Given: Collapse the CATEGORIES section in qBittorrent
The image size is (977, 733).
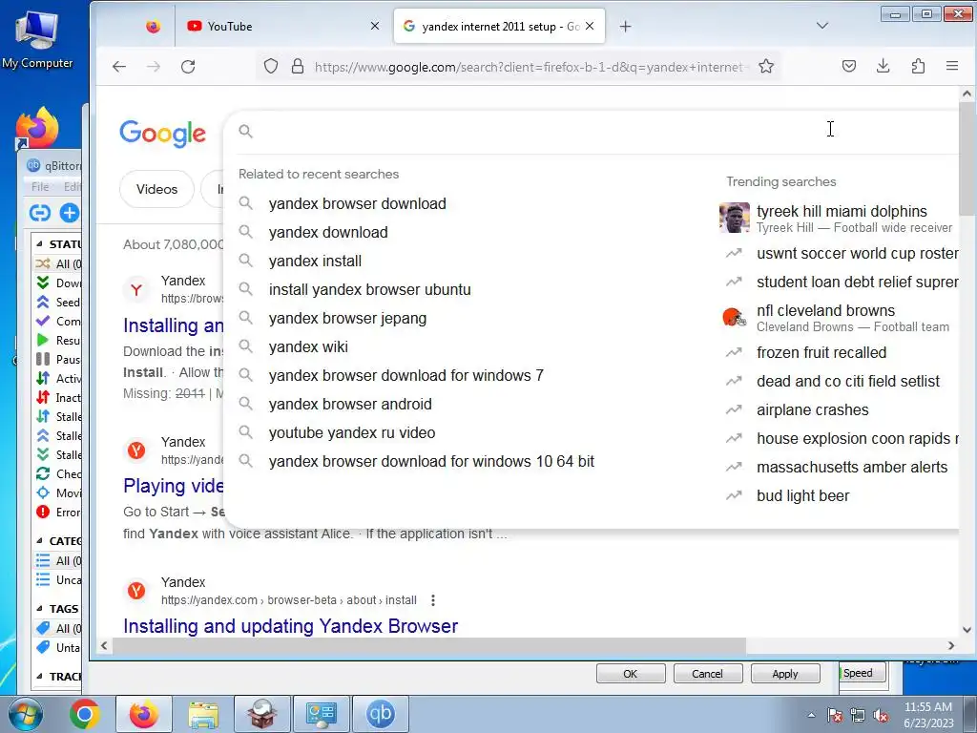Looking at the screenshot, I should 39,541.
